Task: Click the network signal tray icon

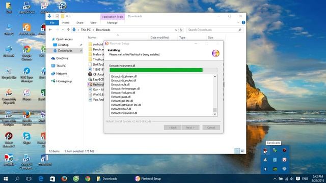Action: [286, 178]
